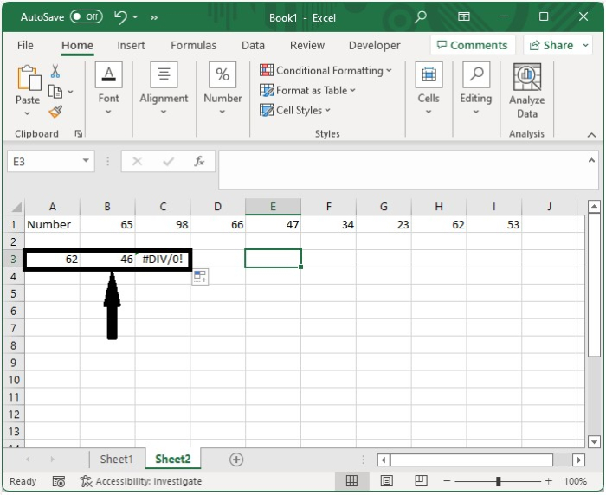Open the Editing magnifier icon
Screen dimensions: 606x495
pos(476,74)
